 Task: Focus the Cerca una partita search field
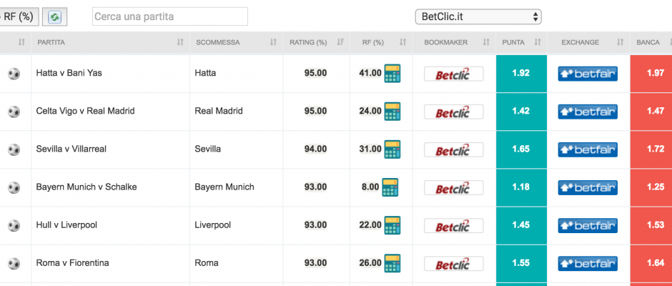point(170,16)
